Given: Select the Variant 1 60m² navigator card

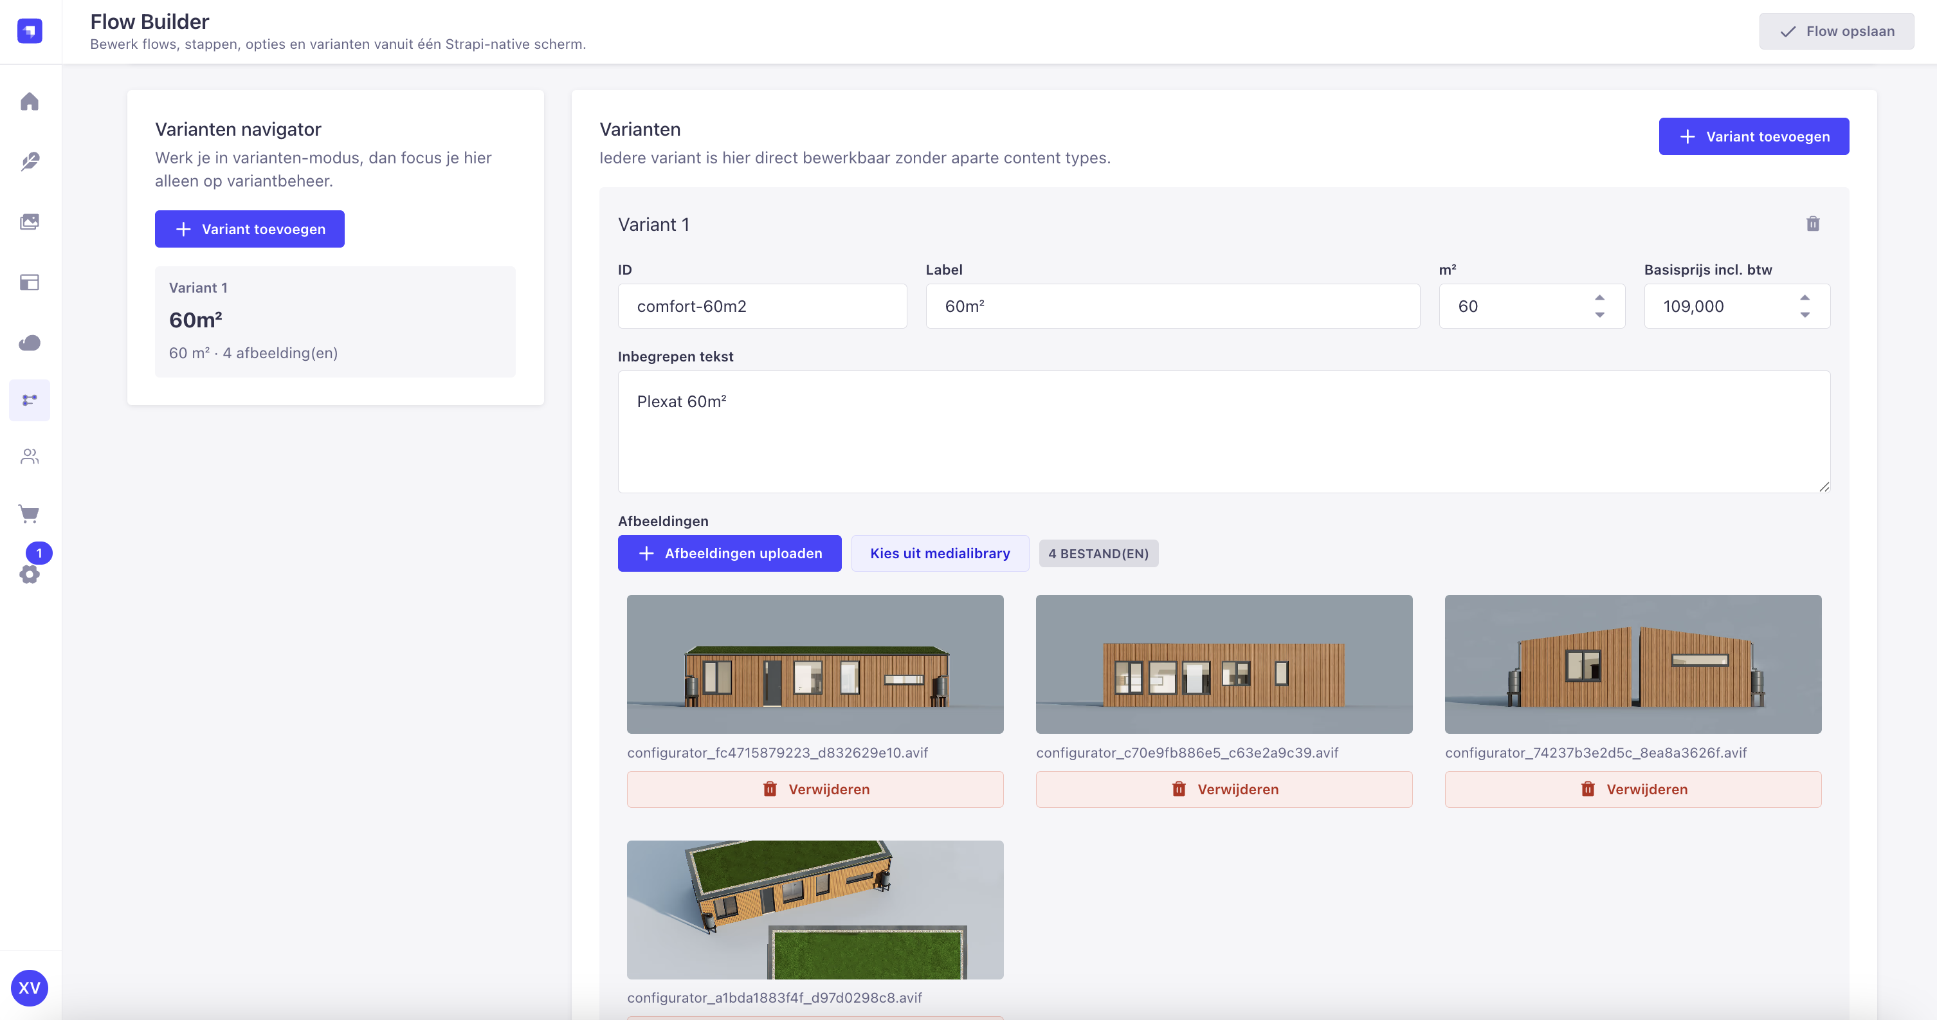Looking at the screenshot, I should click(x=335, y=321).
